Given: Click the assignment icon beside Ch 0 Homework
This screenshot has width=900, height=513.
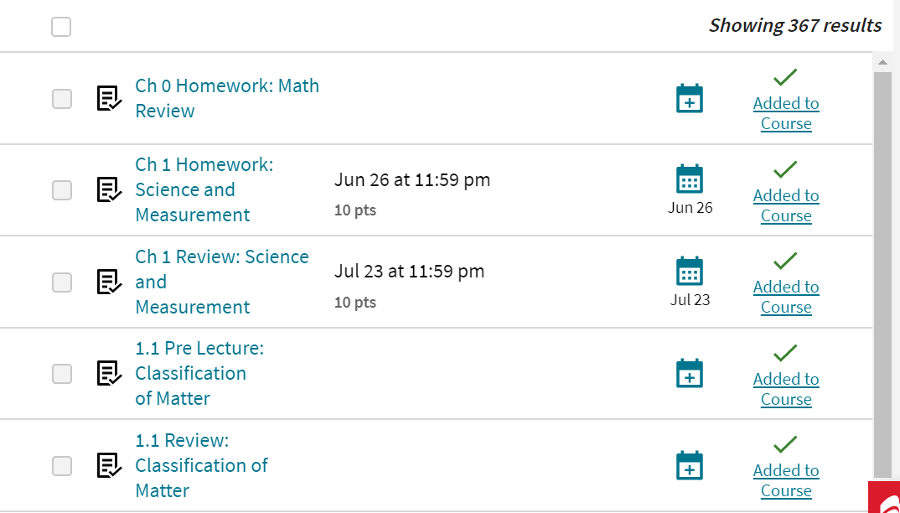Looking at the screenshot, I should (108, 98).
